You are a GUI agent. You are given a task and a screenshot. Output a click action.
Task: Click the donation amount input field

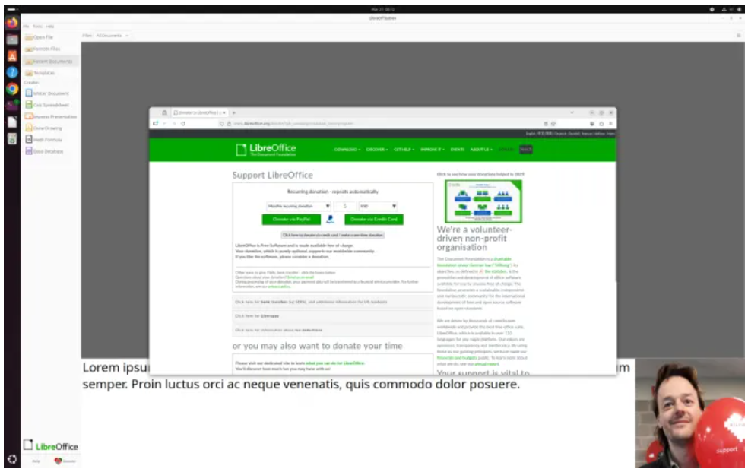coord(345,207)
